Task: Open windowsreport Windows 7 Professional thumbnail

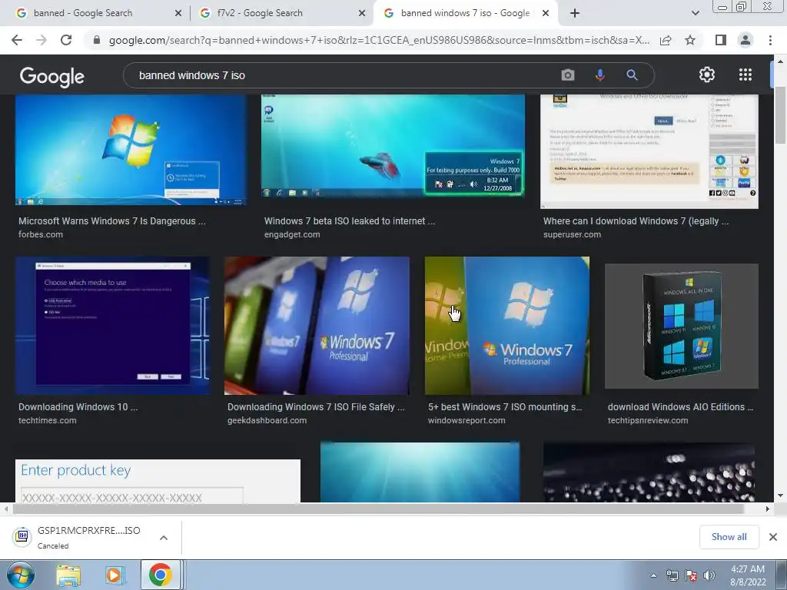Action: click(507, 326)
